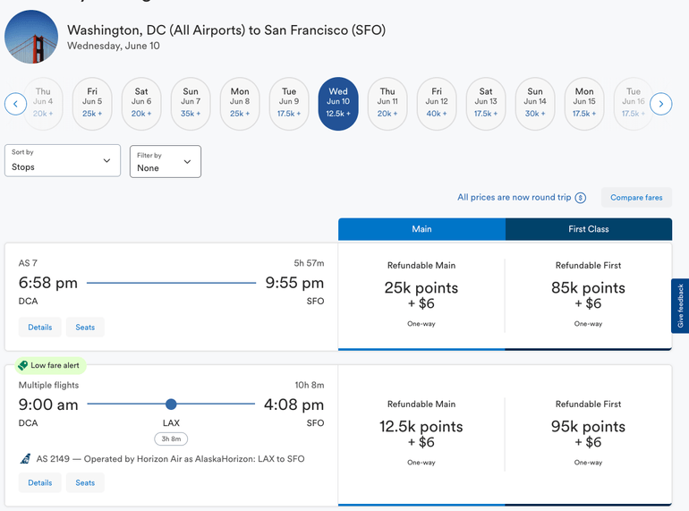The width and height of the screenshot is (689, 511).
Task: Choose 95k points Refundable First fare
Action: click(588, 434)
